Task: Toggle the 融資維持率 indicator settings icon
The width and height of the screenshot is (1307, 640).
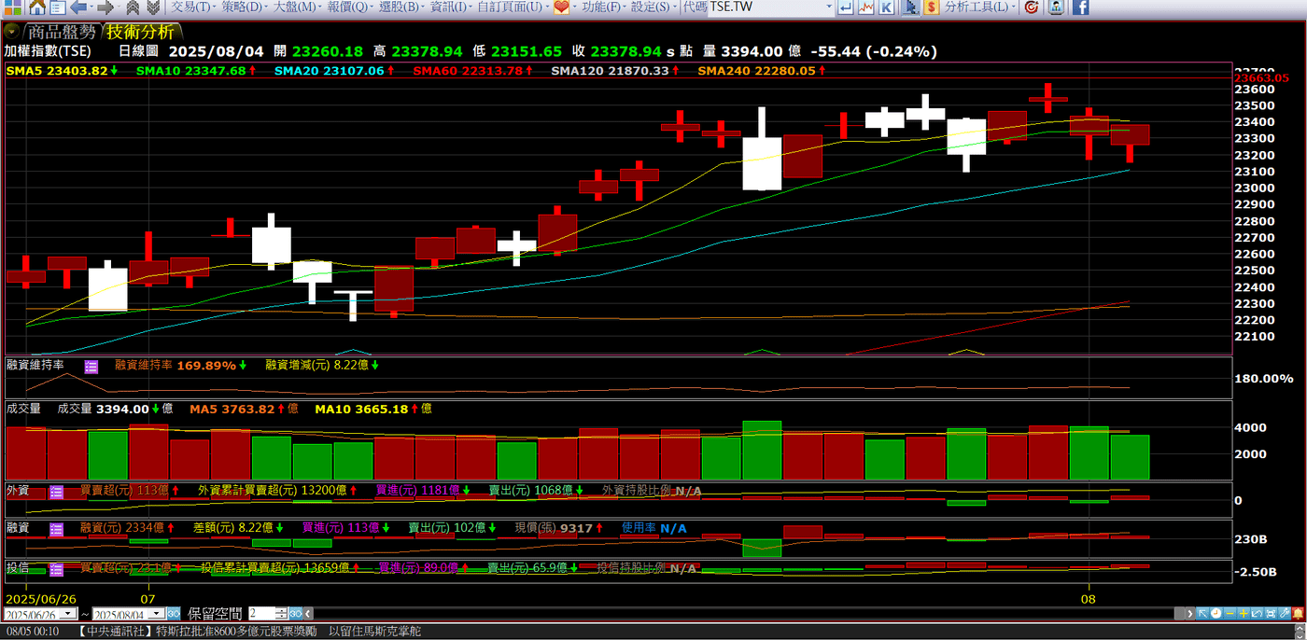Action: tap(91, 367)
